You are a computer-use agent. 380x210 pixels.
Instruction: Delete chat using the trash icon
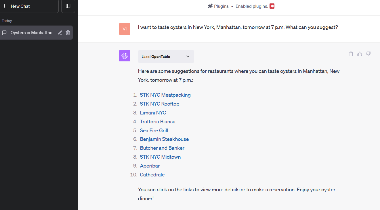(68, 33)
